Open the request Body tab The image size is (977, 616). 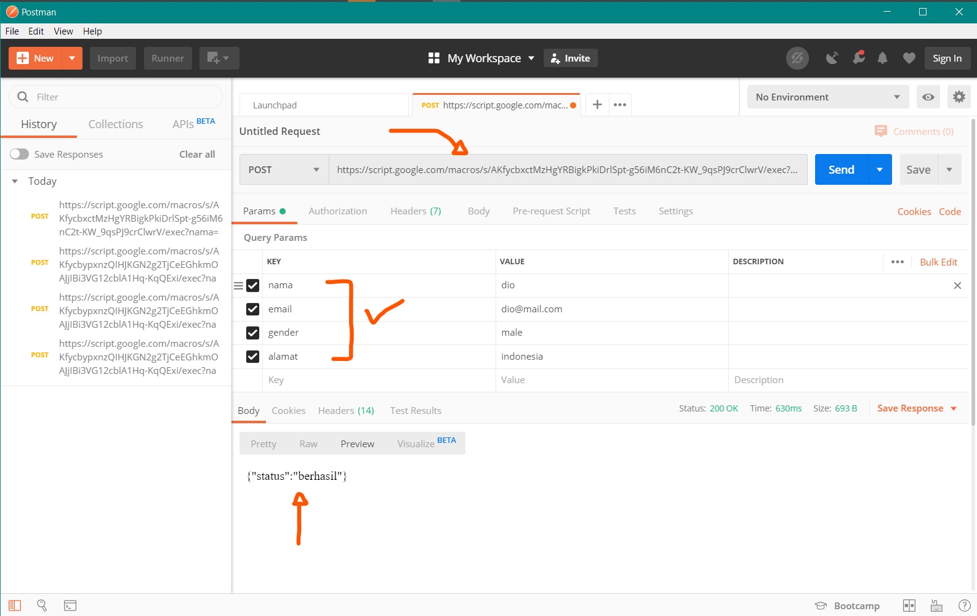478,211
